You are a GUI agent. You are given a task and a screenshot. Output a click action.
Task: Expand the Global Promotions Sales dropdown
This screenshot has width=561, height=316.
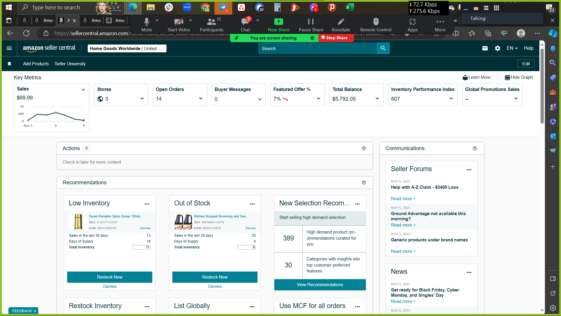516,99
